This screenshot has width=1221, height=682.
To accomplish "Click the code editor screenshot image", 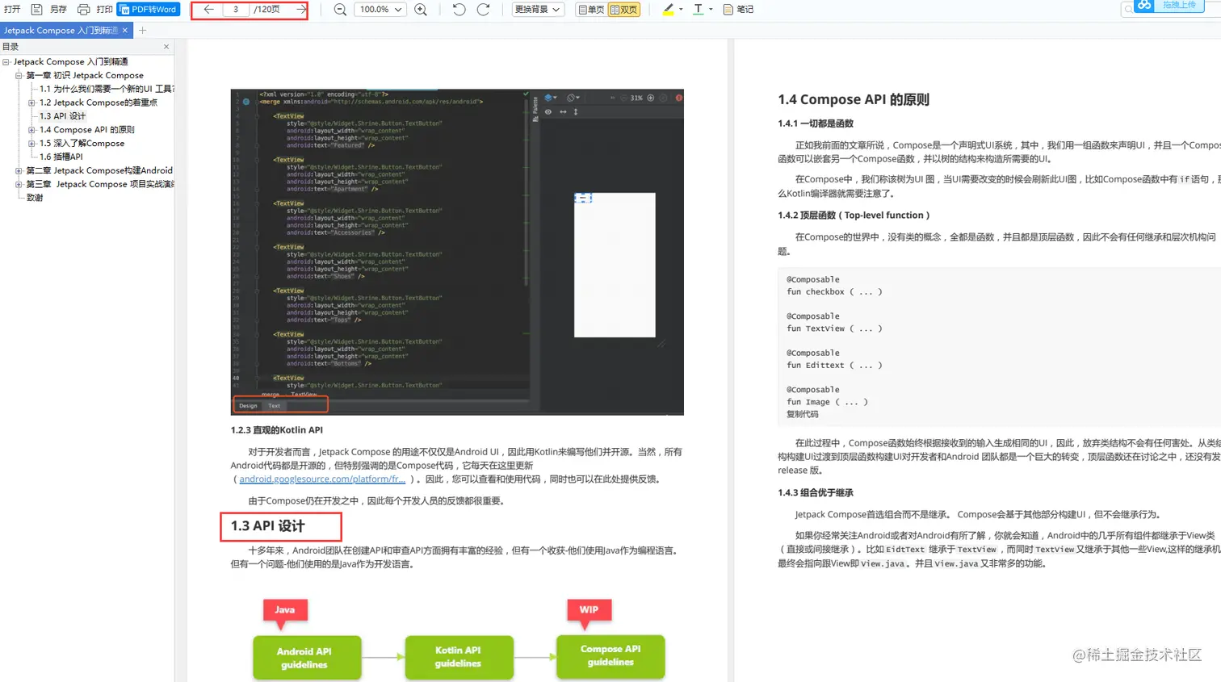I will point(457,252).
